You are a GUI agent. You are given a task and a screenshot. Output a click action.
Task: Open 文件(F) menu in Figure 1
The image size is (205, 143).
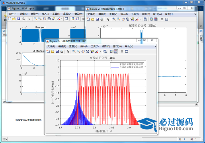13,14
